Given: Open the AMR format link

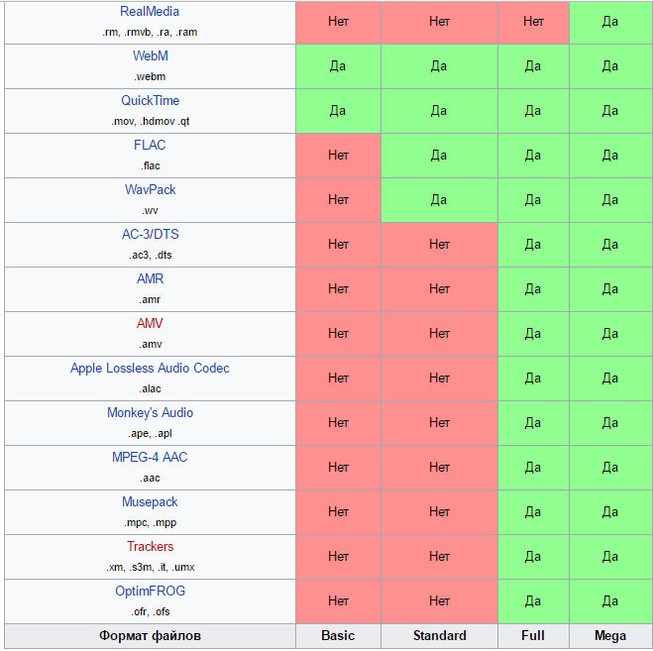Looking at the screenshot, I should (150, 279).
